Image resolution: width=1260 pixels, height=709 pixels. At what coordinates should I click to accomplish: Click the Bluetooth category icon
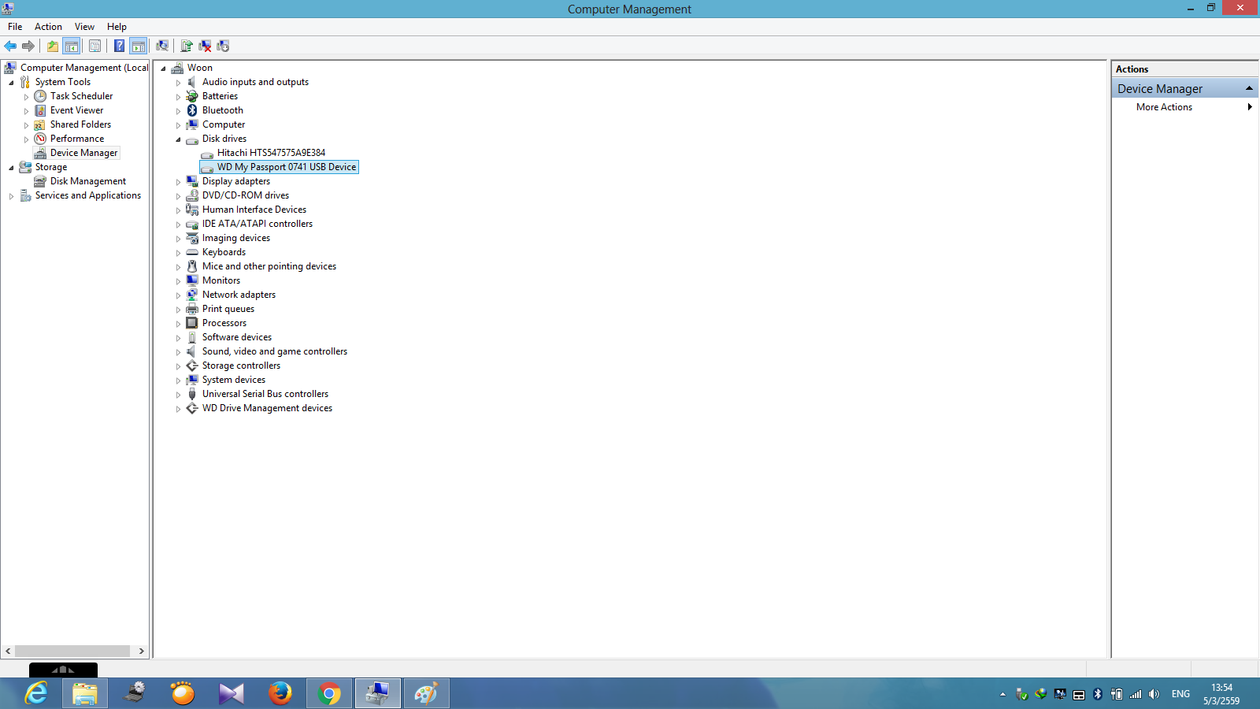pyautogui.click(x=192, y=110)
